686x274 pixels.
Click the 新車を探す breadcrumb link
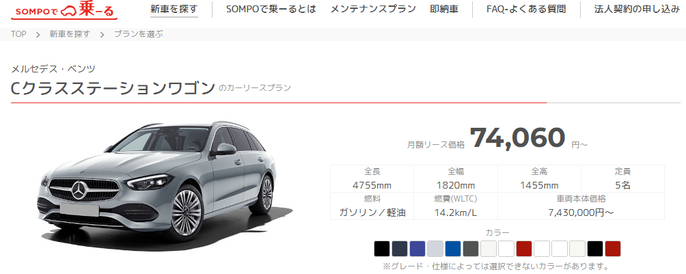tap(70, 34)
